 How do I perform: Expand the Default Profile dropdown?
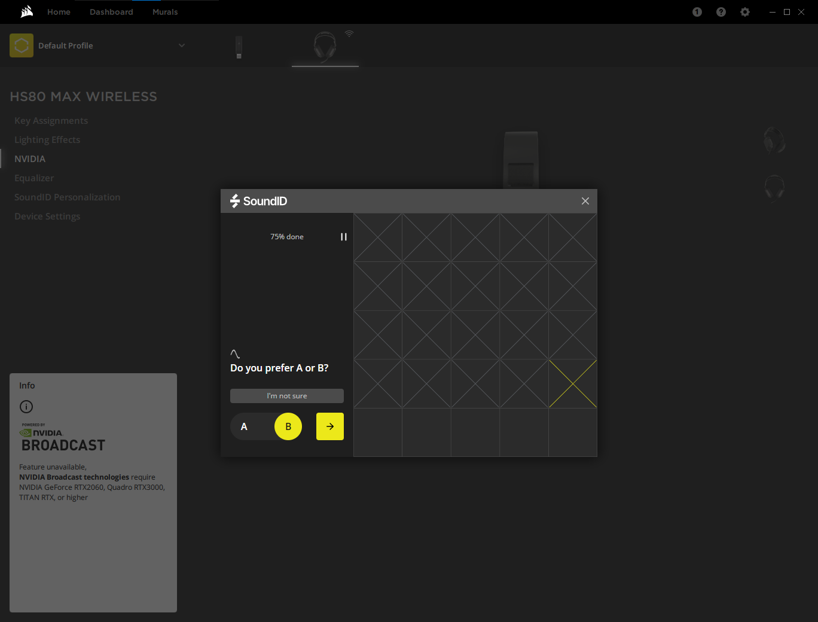pyautogui.click(x=182, y=45)
